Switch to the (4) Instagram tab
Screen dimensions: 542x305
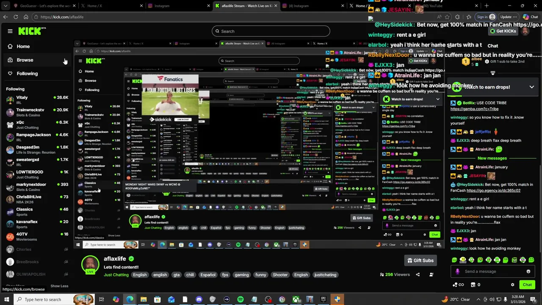pos(312,6)
